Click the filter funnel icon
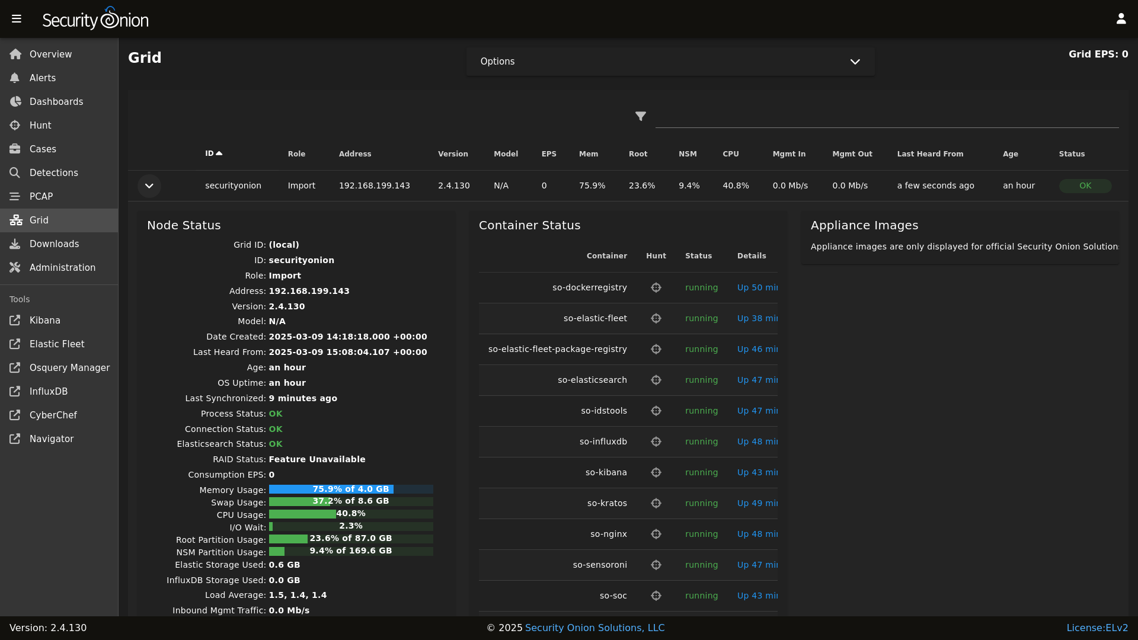 coord(641,116)
